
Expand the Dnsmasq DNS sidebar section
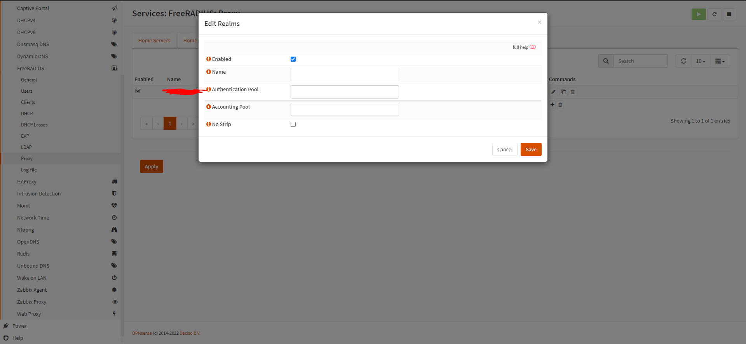point(33,44)
